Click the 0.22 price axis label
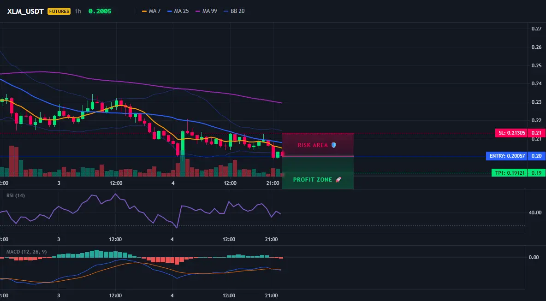This screenshot has width=546, height=301. 536,120
